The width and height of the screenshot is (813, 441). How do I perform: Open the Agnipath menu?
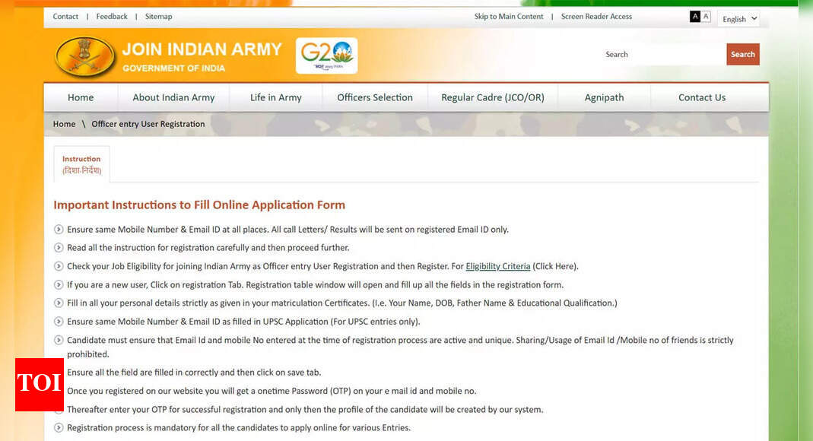(x=604, y=97)
